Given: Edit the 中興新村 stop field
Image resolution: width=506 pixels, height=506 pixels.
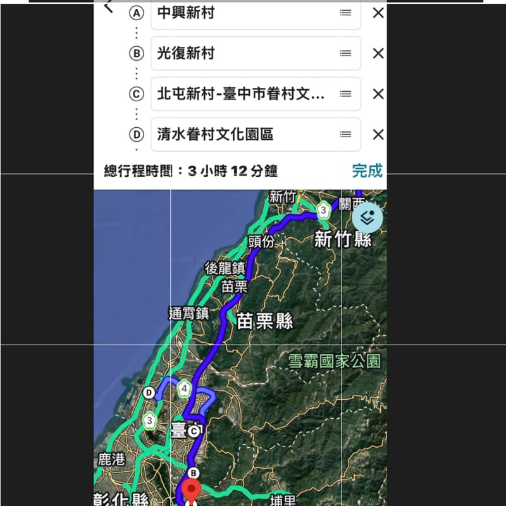Looking at the screenshot, I should 256,15.
